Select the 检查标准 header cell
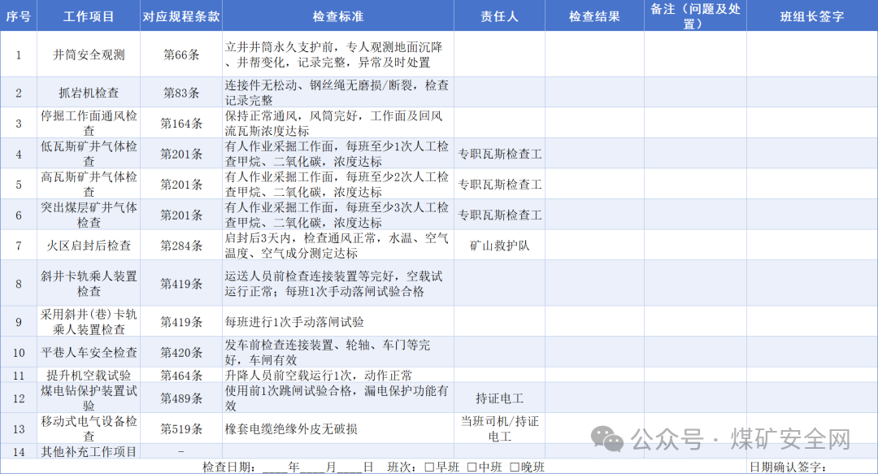Screen dimensions: 878x474 coord(337,15)
